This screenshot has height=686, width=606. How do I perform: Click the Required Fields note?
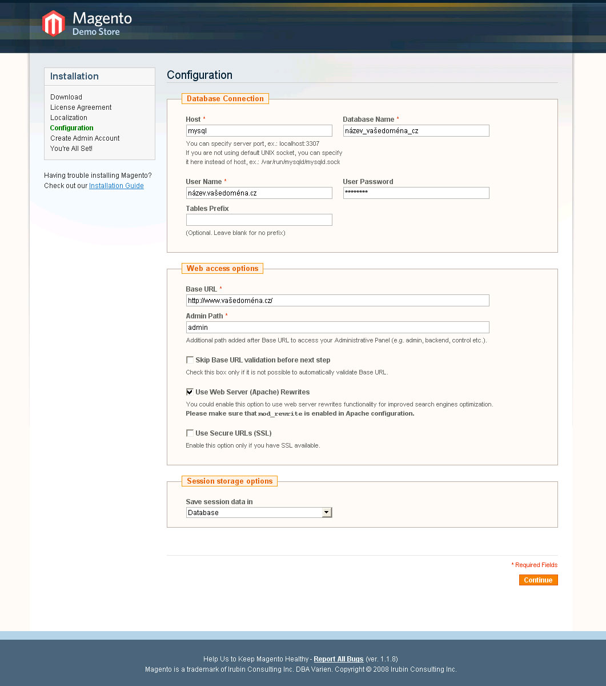(x=535, y=565)
